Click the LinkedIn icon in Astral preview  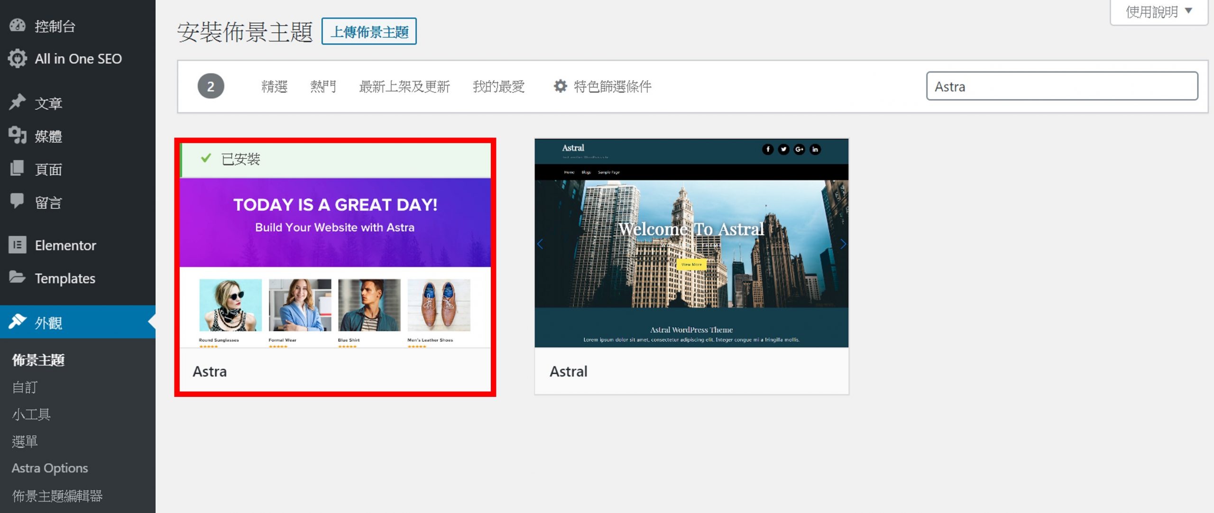tap(815, 149)
